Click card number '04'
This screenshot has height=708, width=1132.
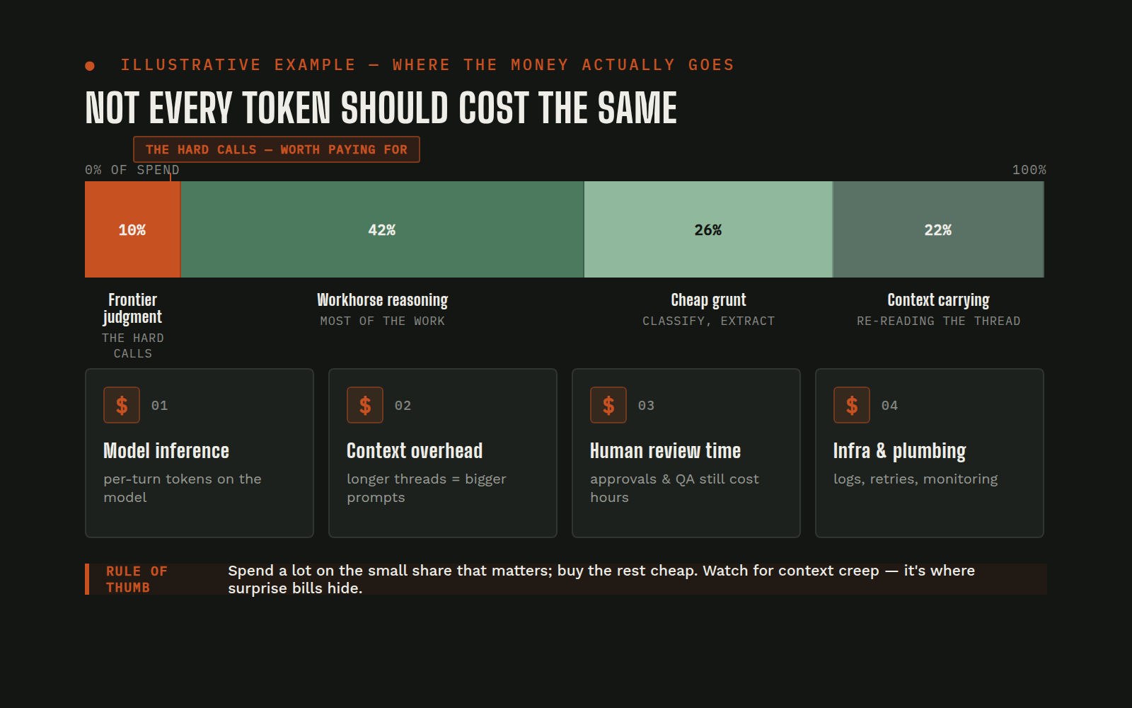click(890, 406)
